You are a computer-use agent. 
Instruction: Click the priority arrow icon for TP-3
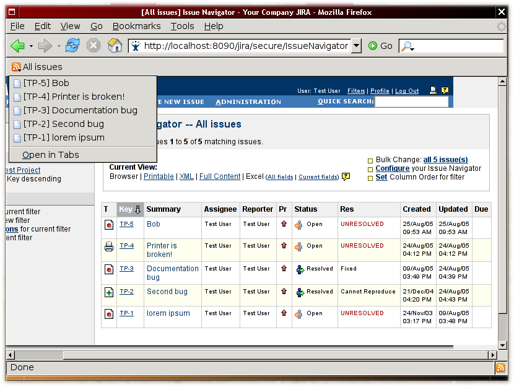(x=284, y=268)
